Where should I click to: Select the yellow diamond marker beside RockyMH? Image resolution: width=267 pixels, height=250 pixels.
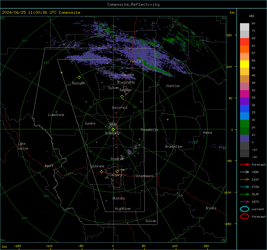pyautogui.click(x=79, y=78)
